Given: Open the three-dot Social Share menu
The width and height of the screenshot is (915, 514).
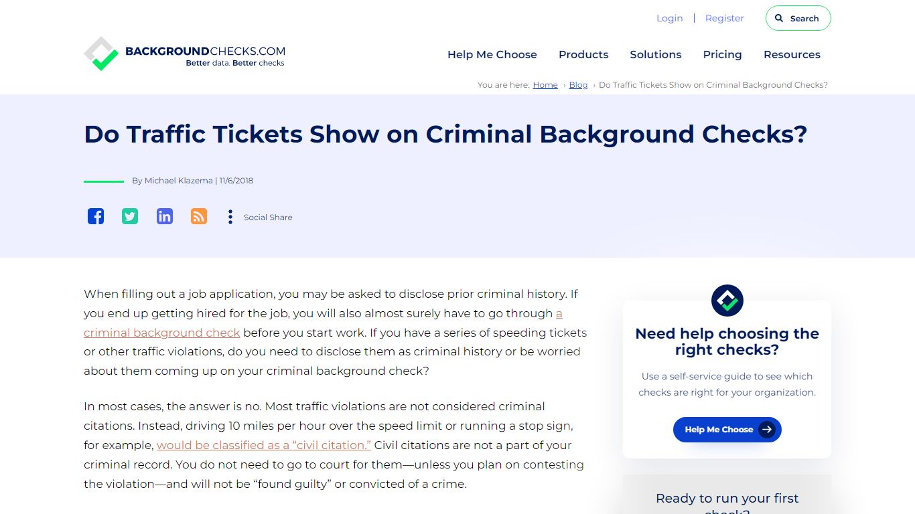Looking at the screenshot, I should (x=230, y=217).
